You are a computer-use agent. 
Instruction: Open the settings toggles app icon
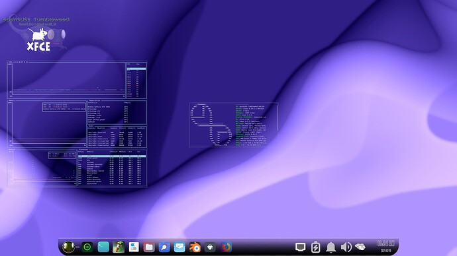(x=134, y=247)
